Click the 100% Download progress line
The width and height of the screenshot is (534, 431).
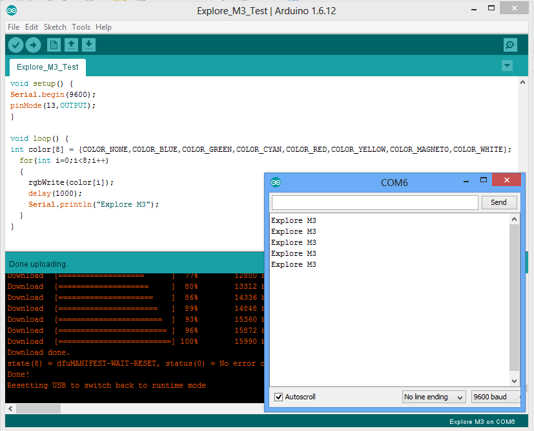(x=136, y=341)
